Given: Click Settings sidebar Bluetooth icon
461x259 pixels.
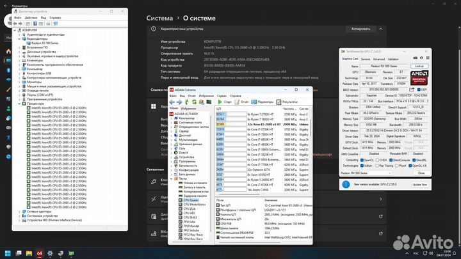Looking at the screenshot, I should coord(8,70).
